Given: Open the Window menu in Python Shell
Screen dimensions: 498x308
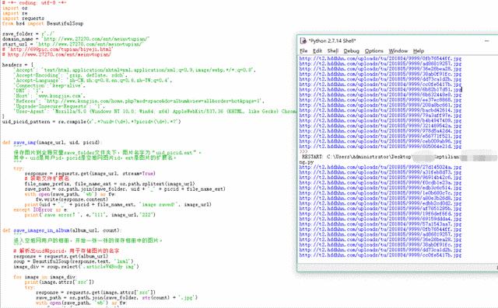Looking at the screenshot, I should [398, 51].
